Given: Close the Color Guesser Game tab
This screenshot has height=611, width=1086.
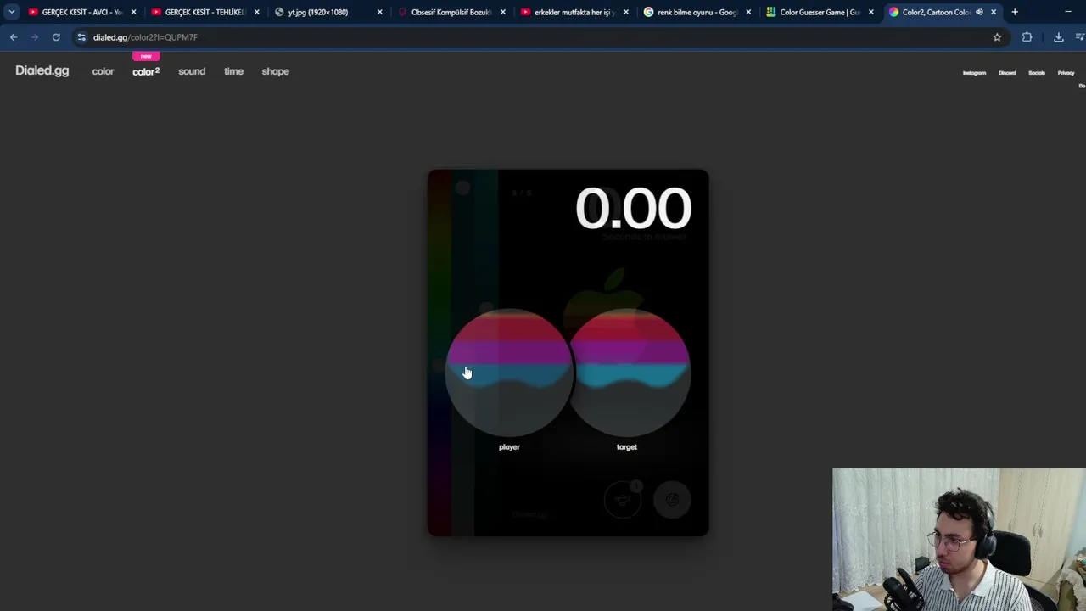Looking at the screenshot, I should [870, 12].
